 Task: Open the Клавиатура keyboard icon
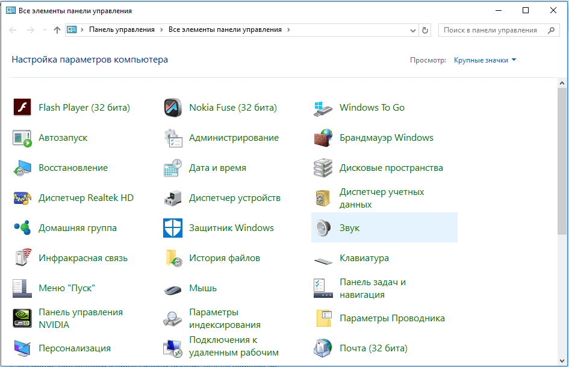[323, 261]
